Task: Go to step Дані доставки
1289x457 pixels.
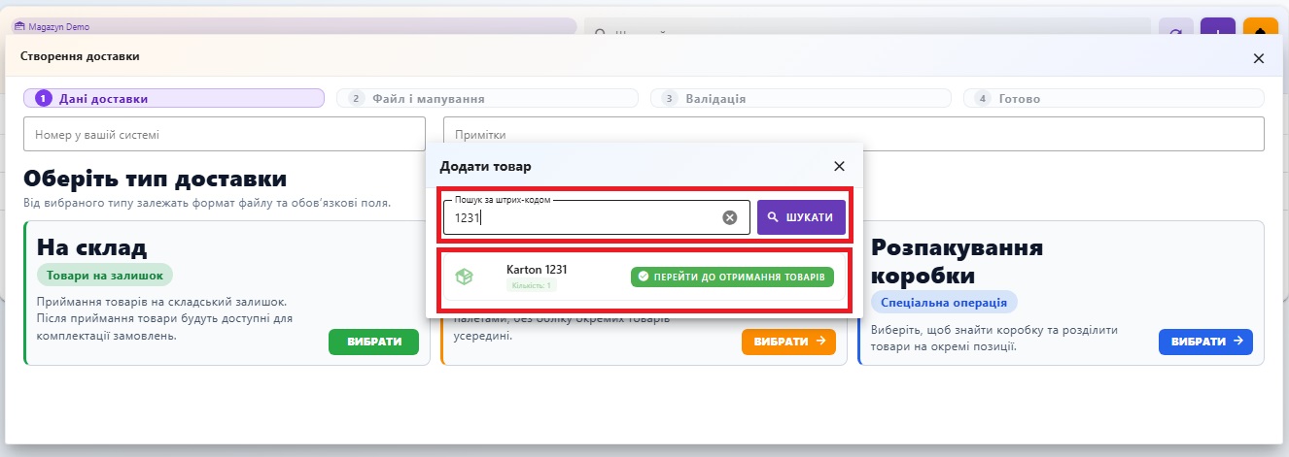Action: pos(174,98)
